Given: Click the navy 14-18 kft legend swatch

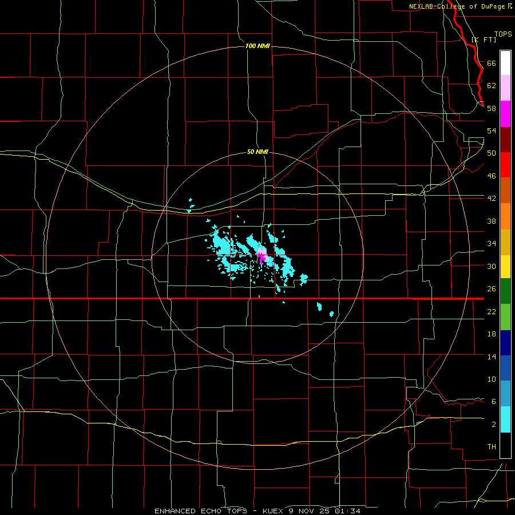Looking at the screenshot, I should coord(505,343).
